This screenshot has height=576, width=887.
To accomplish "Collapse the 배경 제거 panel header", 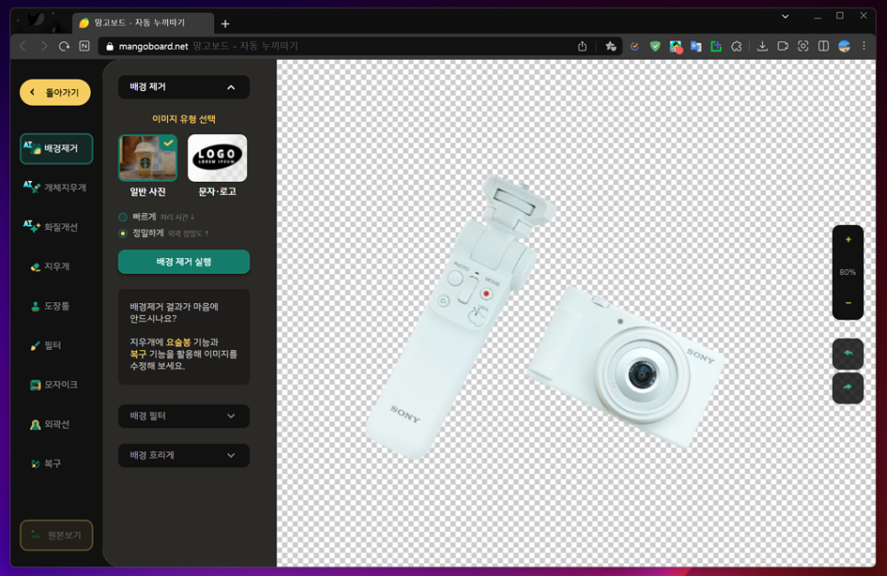I will click(184, 87).
